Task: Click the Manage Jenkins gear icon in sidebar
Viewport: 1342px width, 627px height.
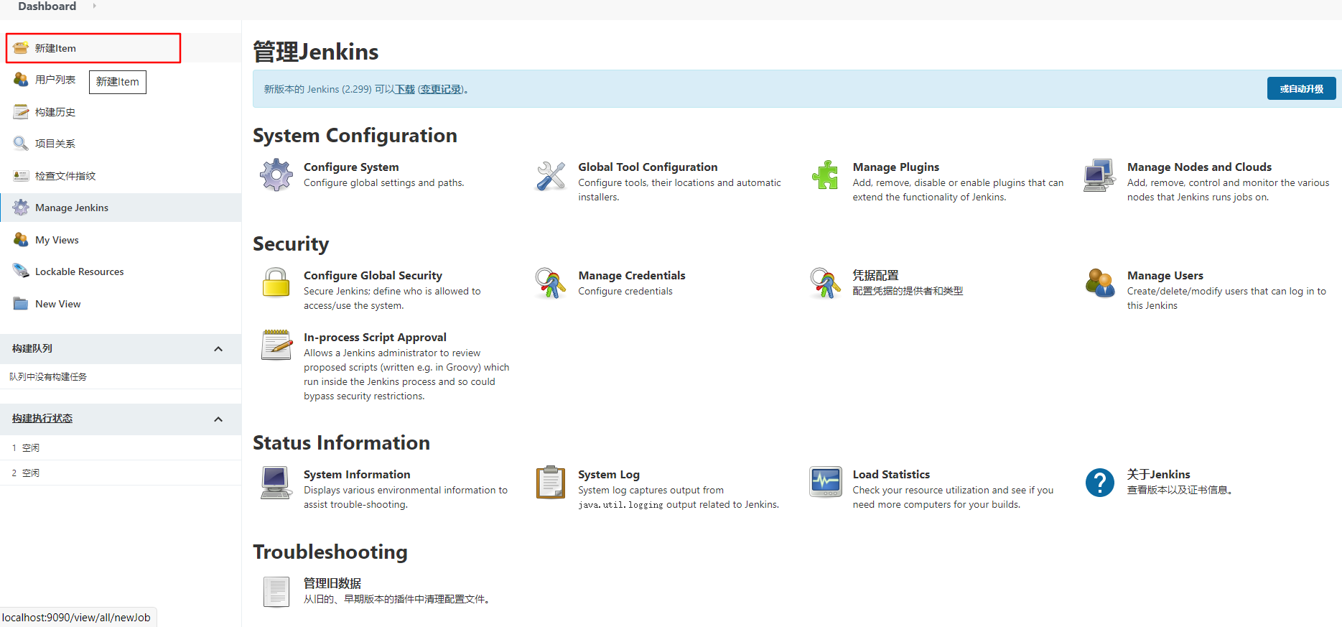Action: pos(21,208)
